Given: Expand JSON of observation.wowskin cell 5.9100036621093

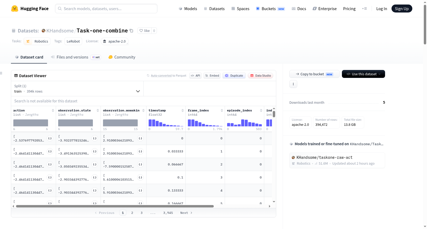Looking at the screenshot, I should [x=140, y=190].
